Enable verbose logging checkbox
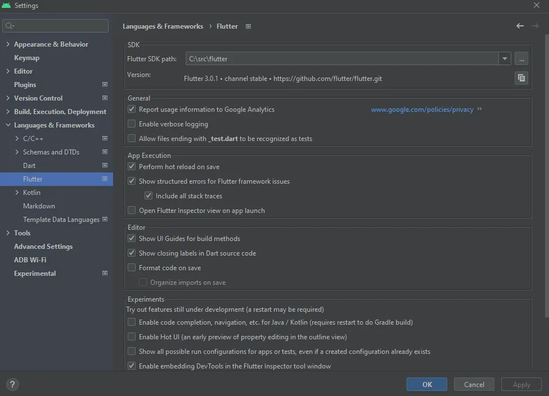The height and width of the screenshot is (396, 549). tap(132, 124)
